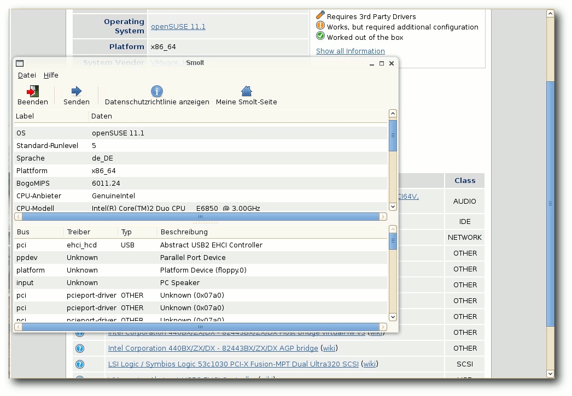The height and width of the screenshot is (396, 572).
Task: Click the pane divider grip between tables
Action: click(206, 222)
